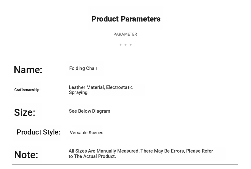Click the Product Parameters heading
Viewport: 251px width, 169px height.
[126, 19]
